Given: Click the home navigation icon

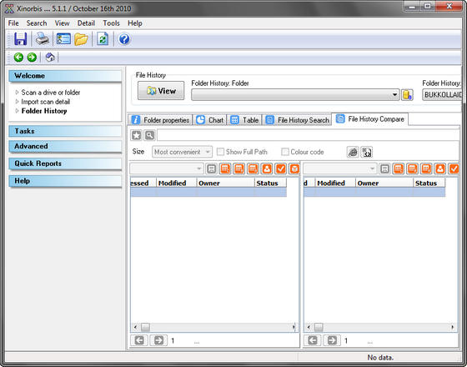Looking at the screenshot, I should tap(50, 57).
